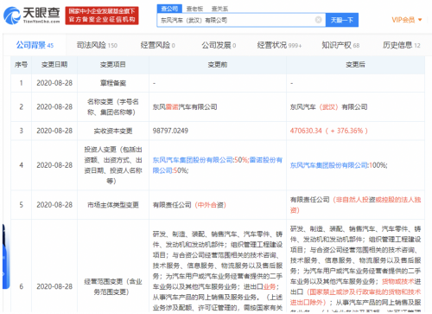Click the 经营范围变更 cell in row 6
This screenshot has height=314, width=432.
coord(113,286)
